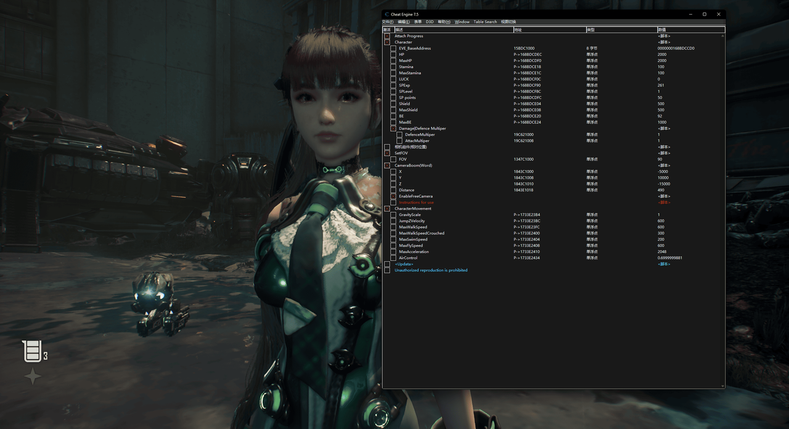Select the MaxShield row description

[x=408, y=110]
